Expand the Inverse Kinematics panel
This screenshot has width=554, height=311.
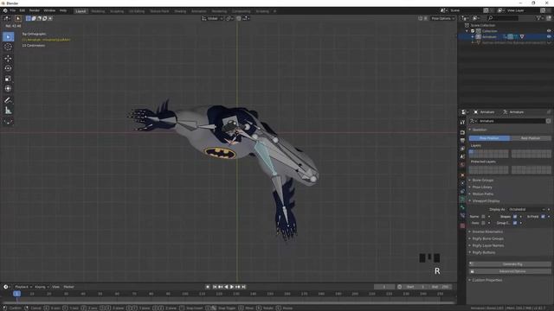[487, 232]
